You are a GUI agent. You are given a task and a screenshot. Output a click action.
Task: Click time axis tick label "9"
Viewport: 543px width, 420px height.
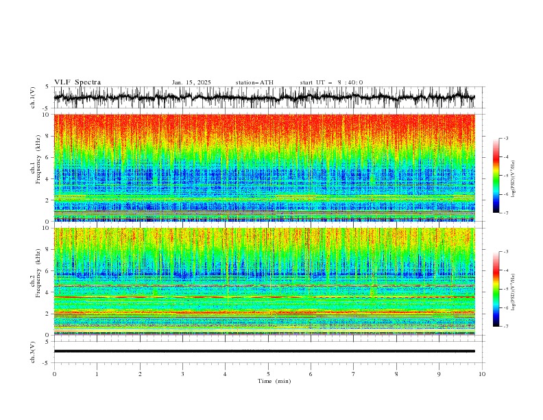point(439,374)
